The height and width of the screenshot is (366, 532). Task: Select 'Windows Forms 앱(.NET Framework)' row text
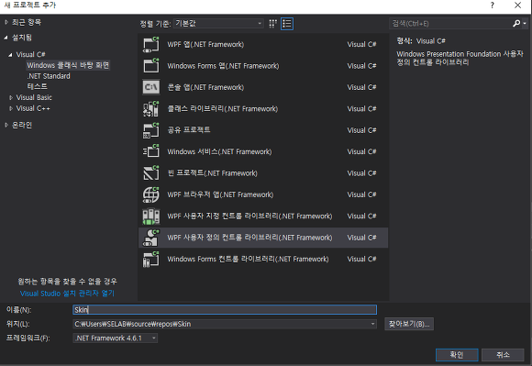223,66
